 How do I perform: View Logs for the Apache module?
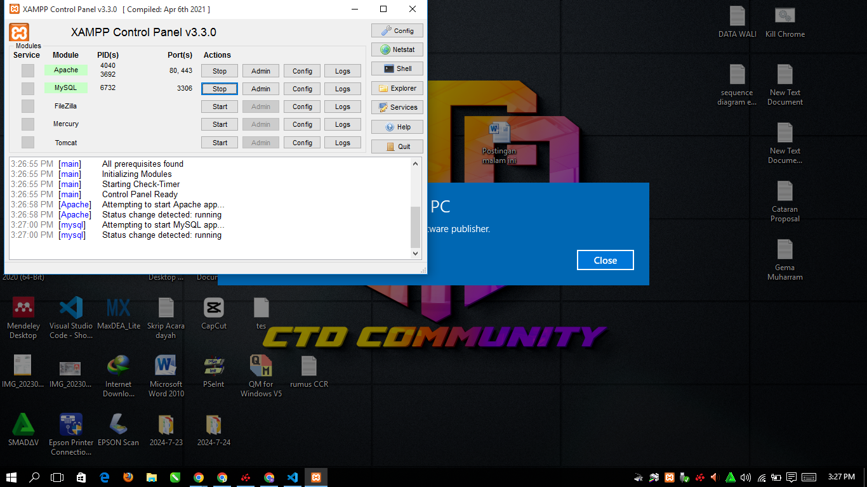(x=343, y=71)
